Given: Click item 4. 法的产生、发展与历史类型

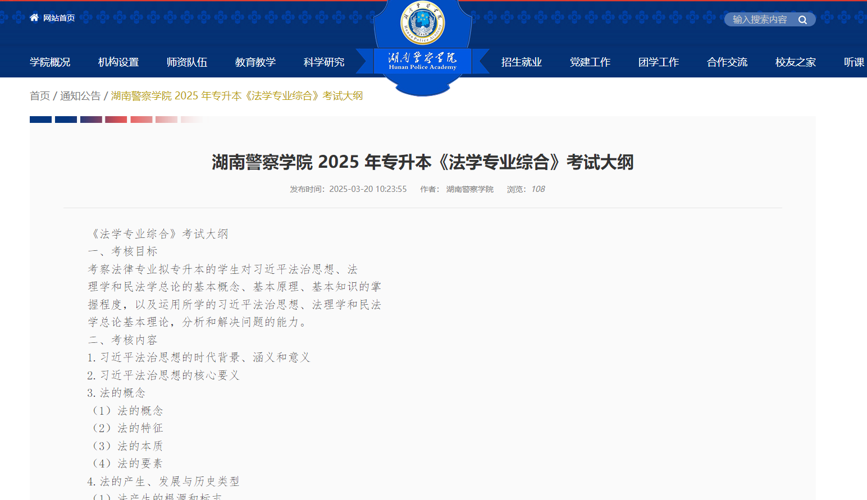Looking at the screenshot, I should click(x=163, y=481).
